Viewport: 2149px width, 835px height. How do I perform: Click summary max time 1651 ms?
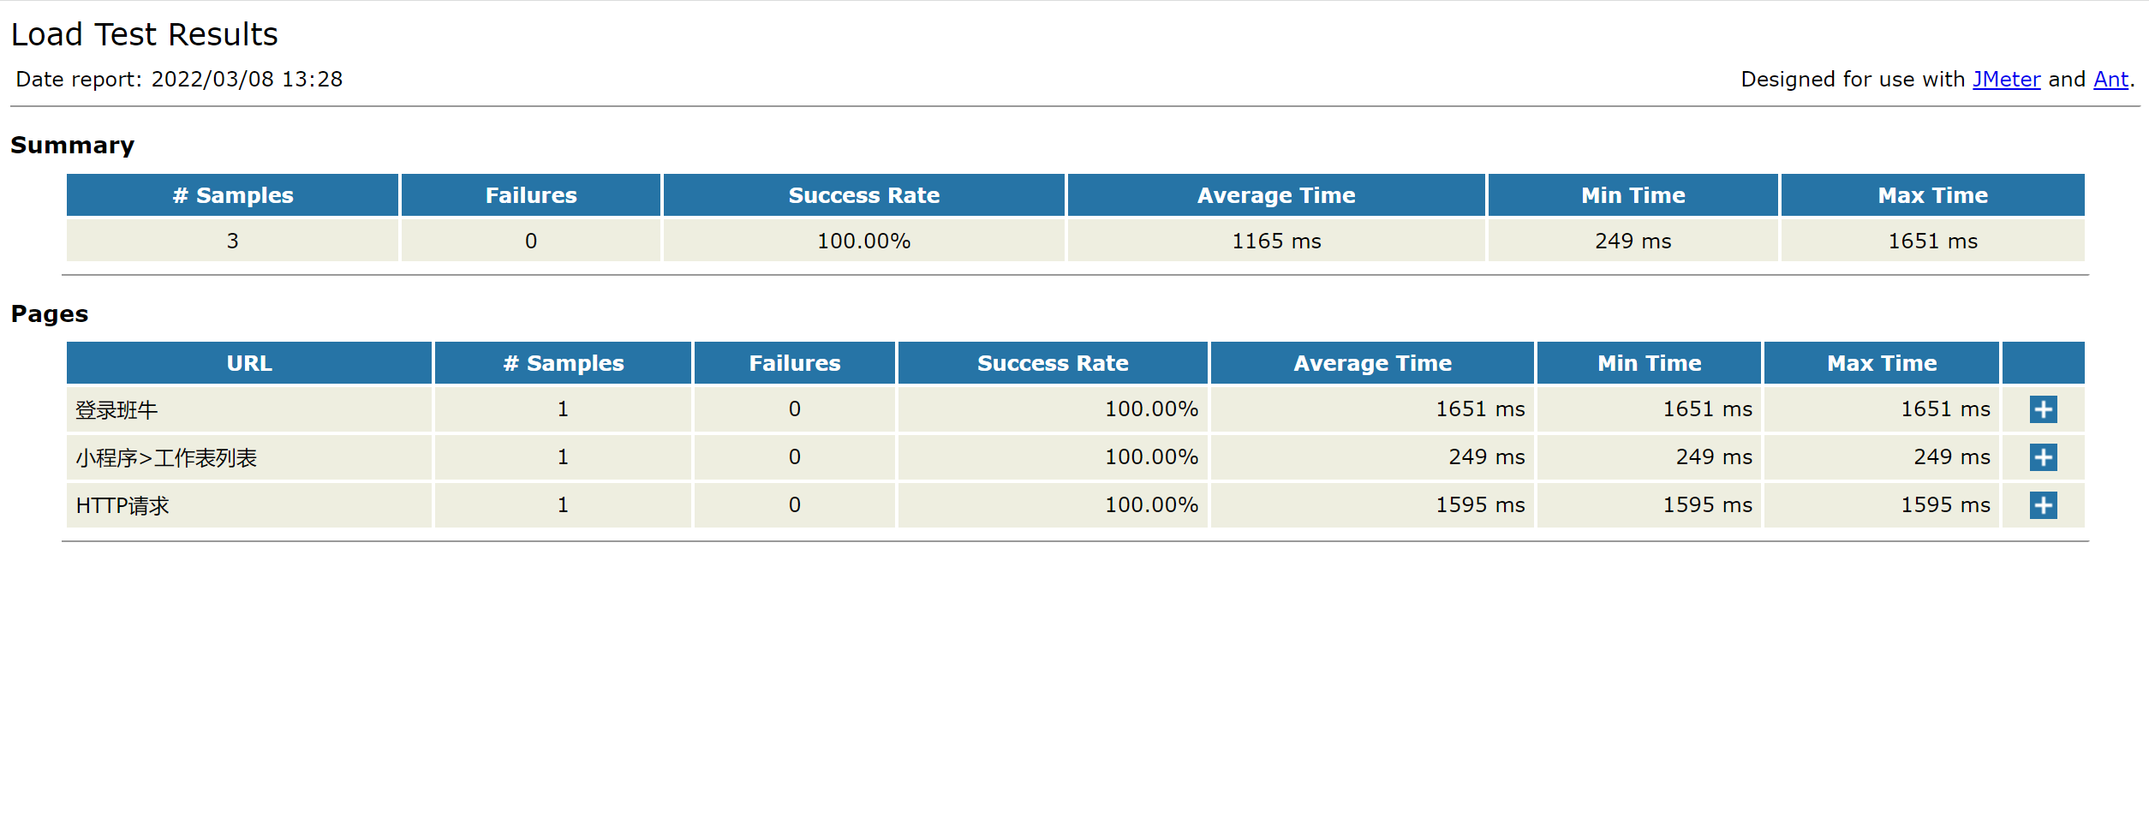click(1932, 241)
